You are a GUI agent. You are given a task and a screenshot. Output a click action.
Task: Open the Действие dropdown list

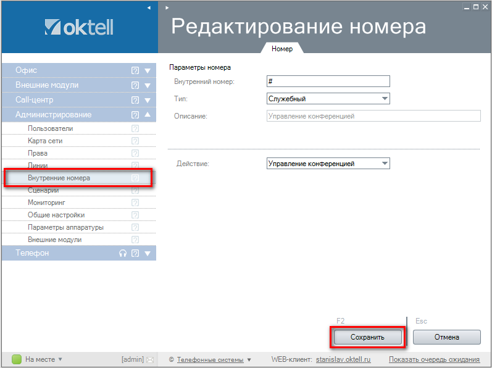[x=385, y=164]
